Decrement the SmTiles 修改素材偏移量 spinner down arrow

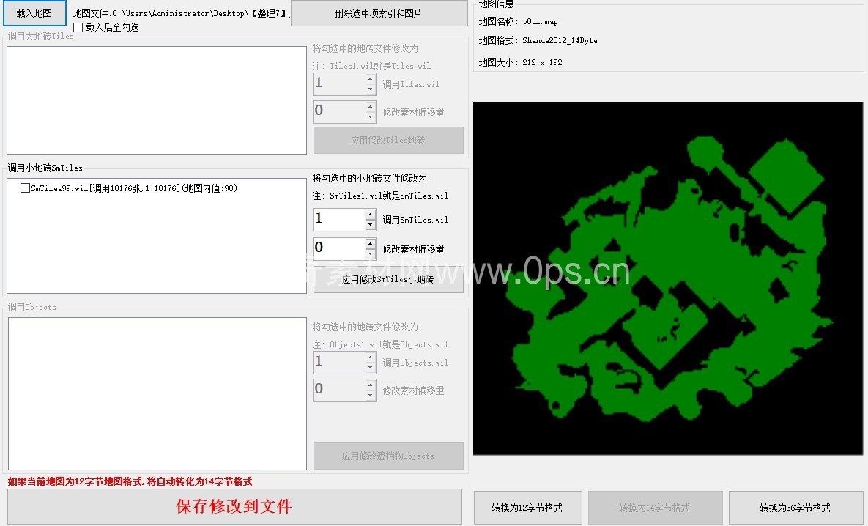[371, 254]
